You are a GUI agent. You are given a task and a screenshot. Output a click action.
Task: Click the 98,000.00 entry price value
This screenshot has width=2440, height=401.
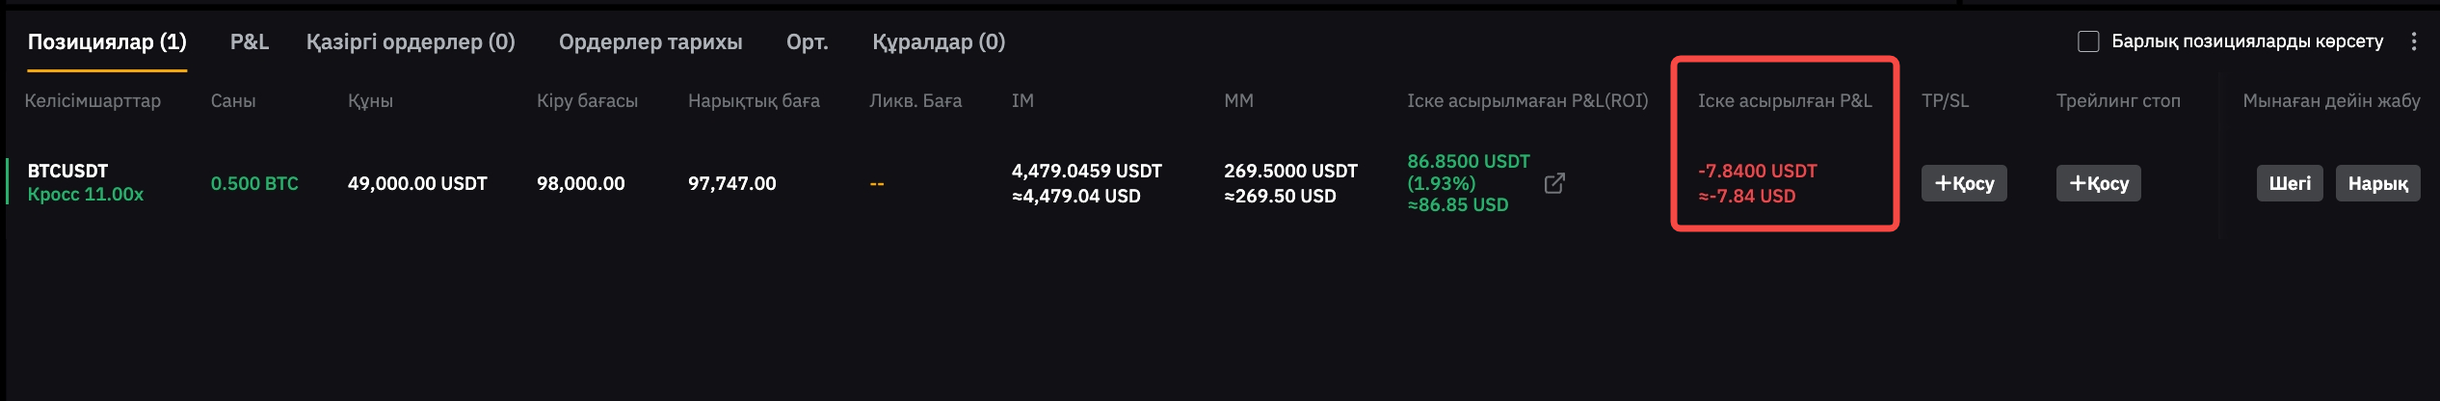coord(581,183)
